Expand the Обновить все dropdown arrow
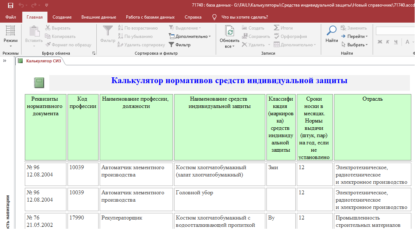 click(x=233, y=47)
